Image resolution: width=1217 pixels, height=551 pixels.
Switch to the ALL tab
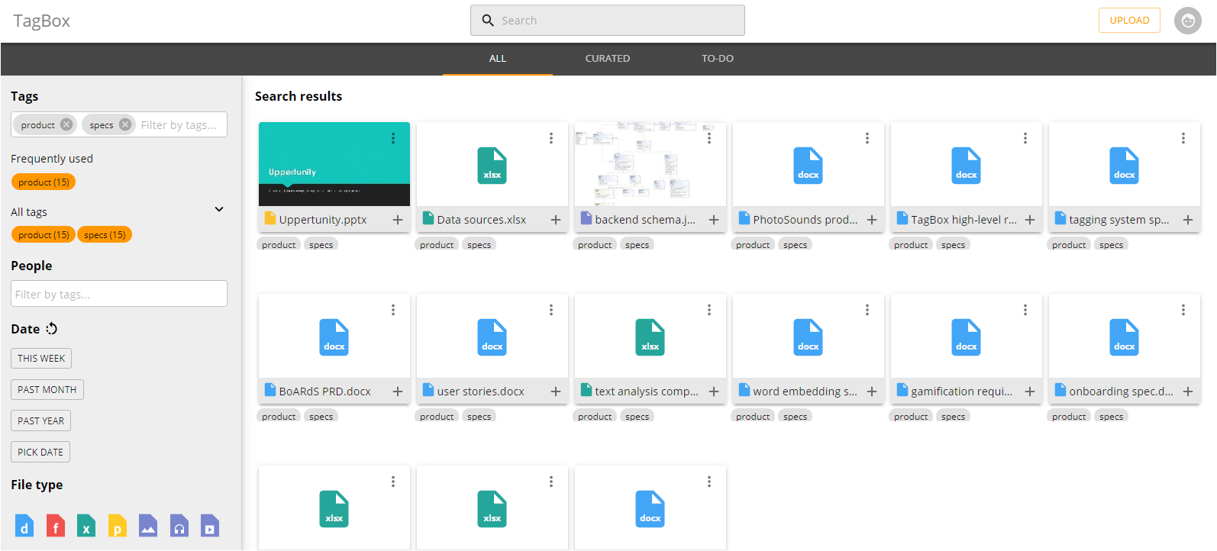[498, 59]
